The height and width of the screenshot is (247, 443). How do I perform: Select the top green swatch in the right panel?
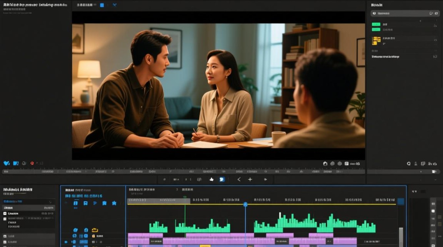[x=376, y=24]
